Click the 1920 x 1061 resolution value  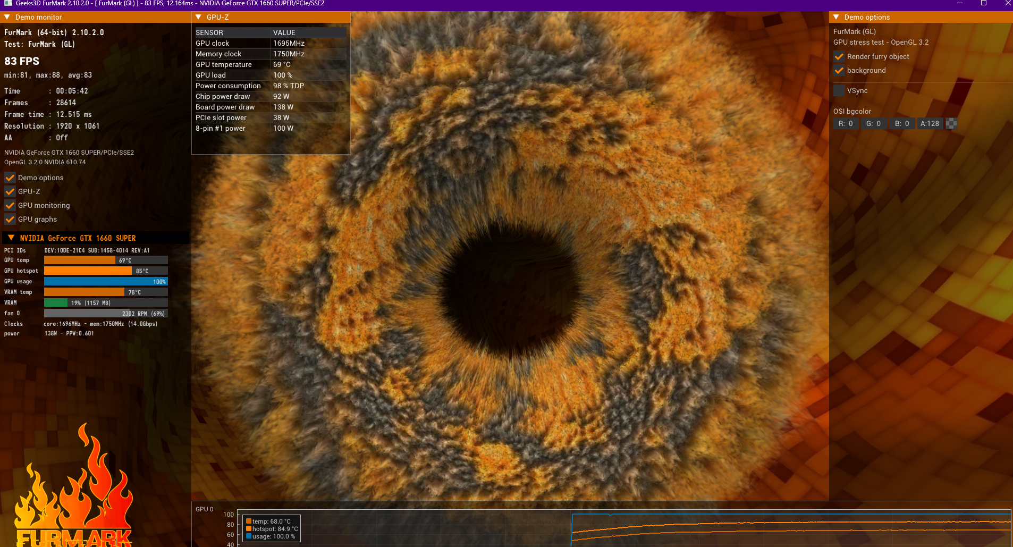(78, 126)
